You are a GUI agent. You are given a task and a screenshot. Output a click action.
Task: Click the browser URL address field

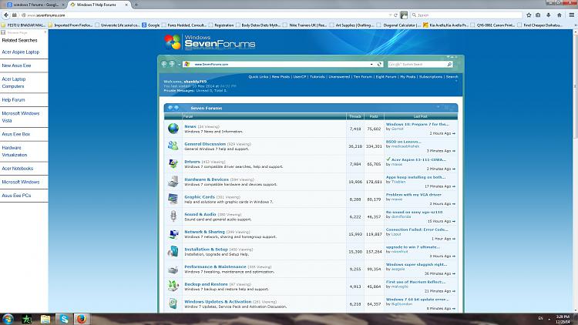pyautogui.click(x=207, y=15)
